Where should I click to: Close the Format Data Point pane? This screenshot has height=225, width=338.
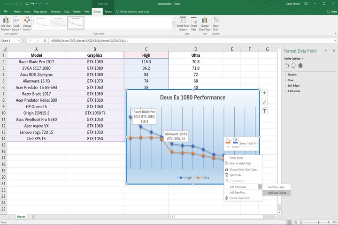coord(334,51)
